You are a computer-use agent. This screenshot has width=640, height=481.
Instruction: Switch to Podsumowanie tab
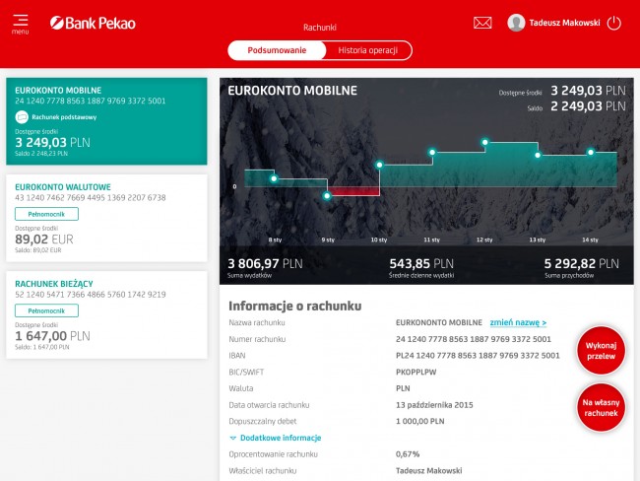pos(277,50)
